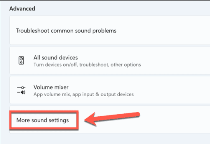Image resolution: width=210 pixels, height=144 pixels.
Task: Click the red highlight border around More sound settings
Action: click(x=43, y=111)
